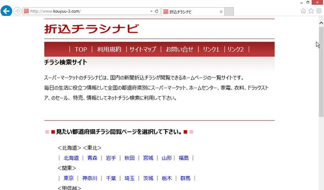This screenshot has width=324, height=190.
Task: Click the 折込チラシナビ site title
Action: (92, 29)
